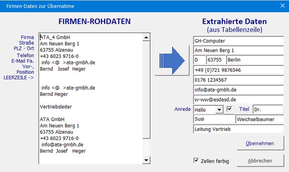
Task: Click the first +43 6023 9716-0 line
Action: 59,56
